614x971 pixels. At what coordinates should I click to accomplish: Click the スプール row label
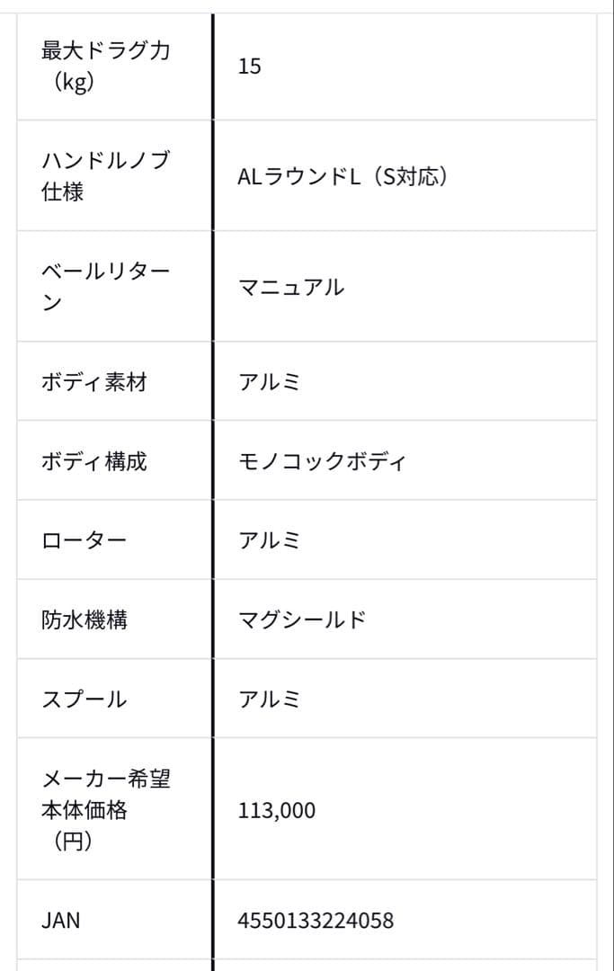click(84, 699)
